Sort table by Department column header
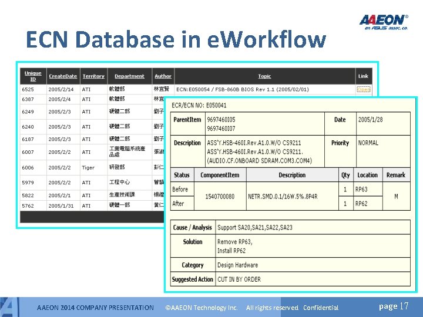423x317 pixels. coord(129,76)
